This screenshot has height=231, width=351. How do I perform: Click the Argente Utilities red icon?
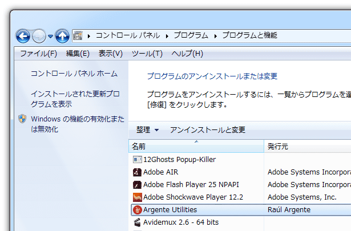click(x=137, y=210)
